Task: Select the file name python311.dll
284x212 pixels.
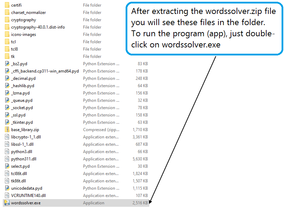Action: pyautogui.click(x=24, y=159)
